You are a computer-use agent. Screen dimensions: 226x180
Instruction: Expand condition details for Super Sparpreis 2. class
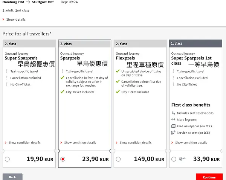23,142
